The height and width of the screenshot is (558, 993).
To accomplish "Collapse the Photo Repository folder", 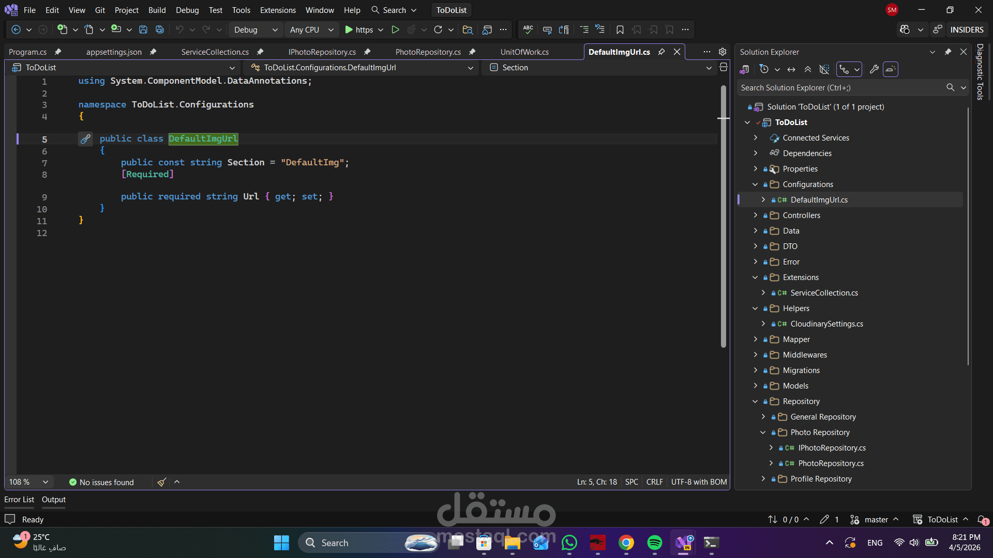I will pos(763,432).
